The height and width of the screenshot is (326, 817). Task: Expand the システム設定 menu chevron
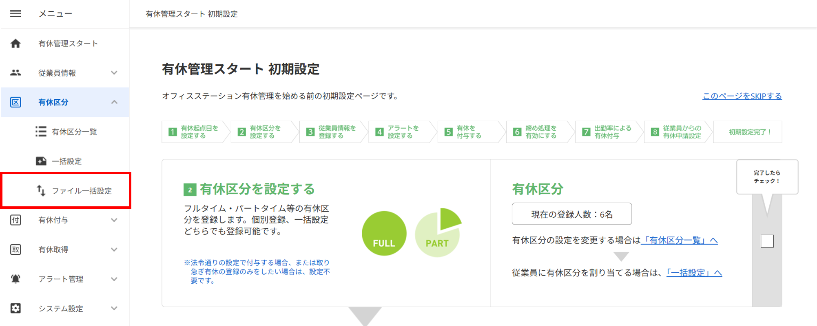[114, 308]
